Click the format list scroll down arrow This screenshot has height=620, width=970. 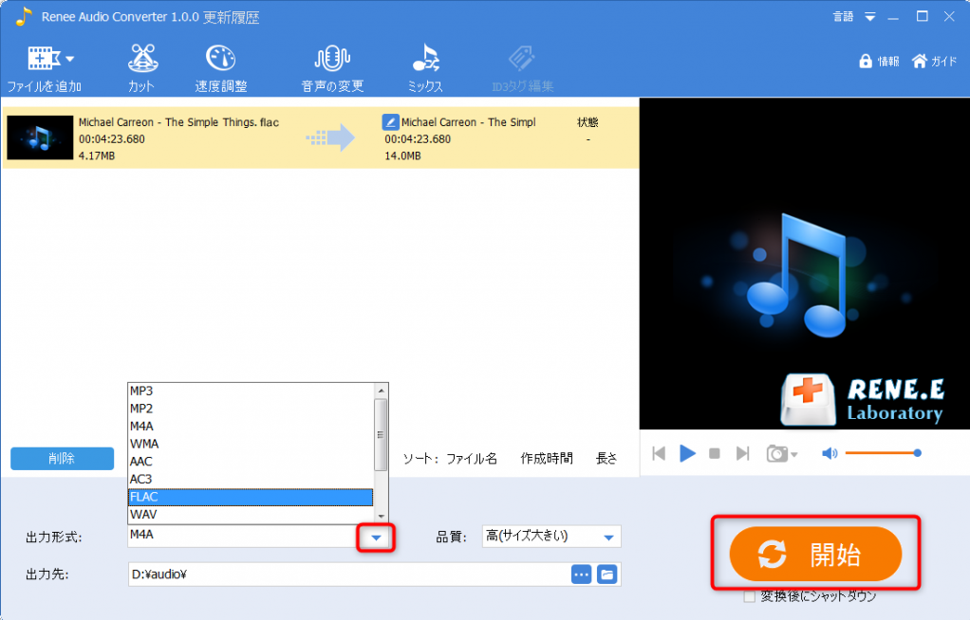pos(382,516)
